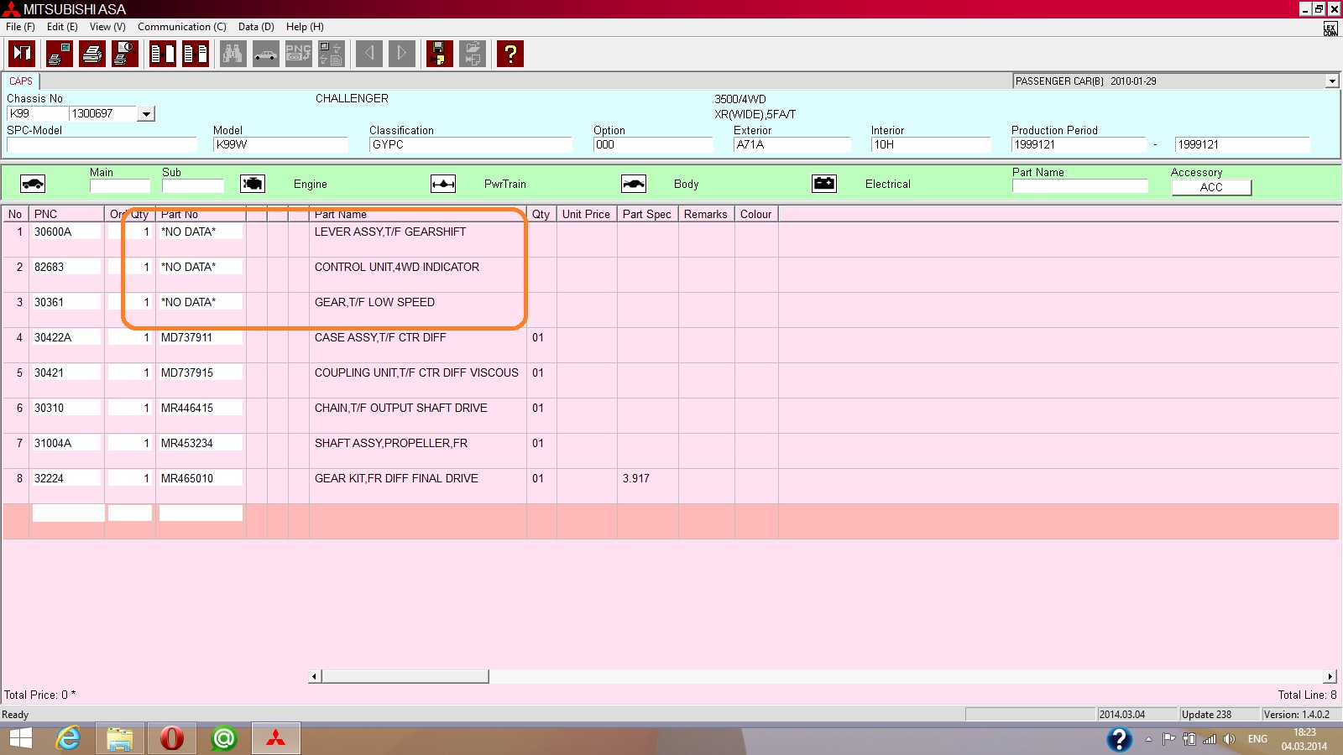
Task: Open print preview with magnifier icon
Action: tap(125, 54)
